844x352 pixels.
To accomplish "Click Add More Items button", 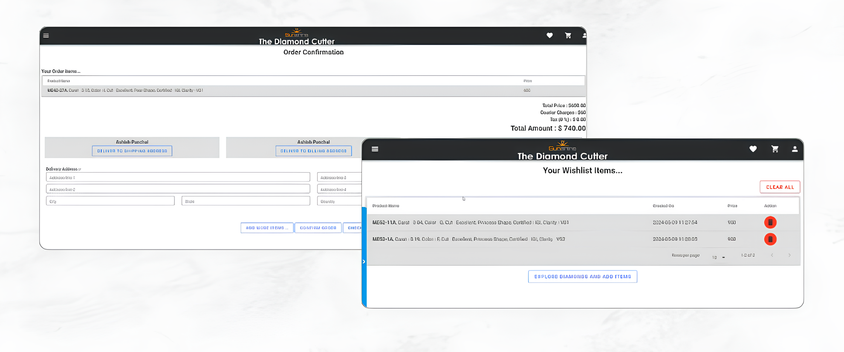I will pyautogui.click(x=267, y=228).
